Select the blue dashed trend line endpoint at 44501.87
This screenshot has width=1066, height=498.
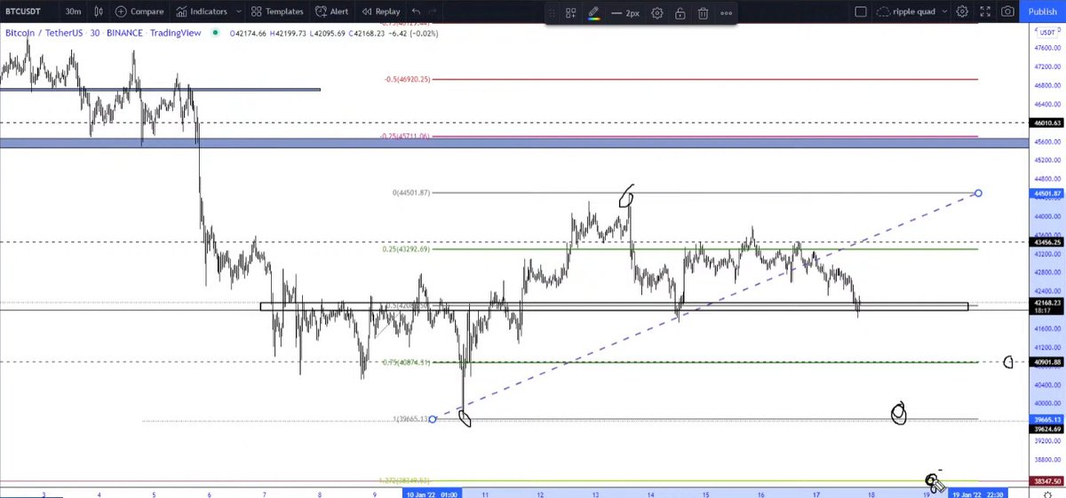click(x=978, y=193)
